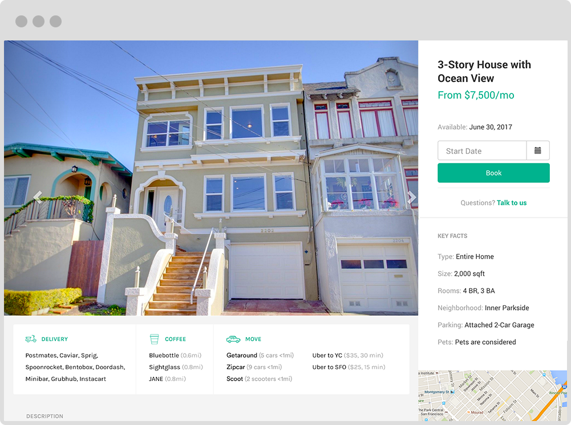
Task: Select the Getaround car sharing entry
Action: 260,355
